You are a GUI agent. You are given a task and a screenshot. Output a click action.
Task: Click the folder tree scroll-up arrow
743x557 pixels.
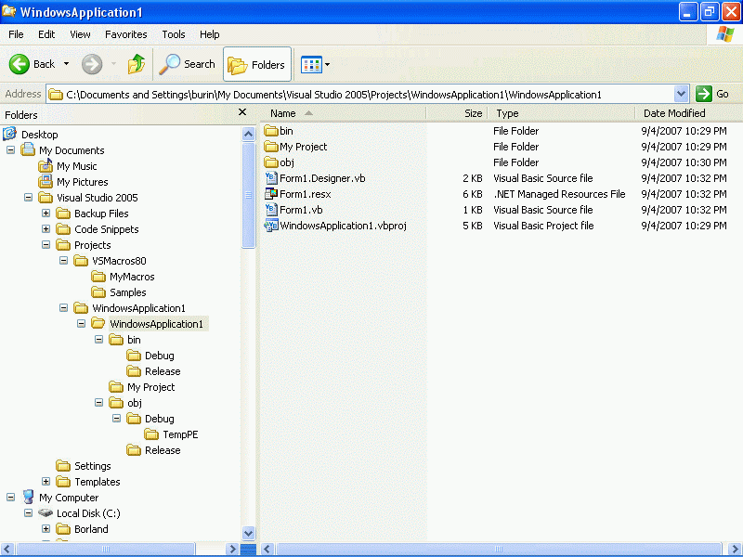click(x=248, y=134)
